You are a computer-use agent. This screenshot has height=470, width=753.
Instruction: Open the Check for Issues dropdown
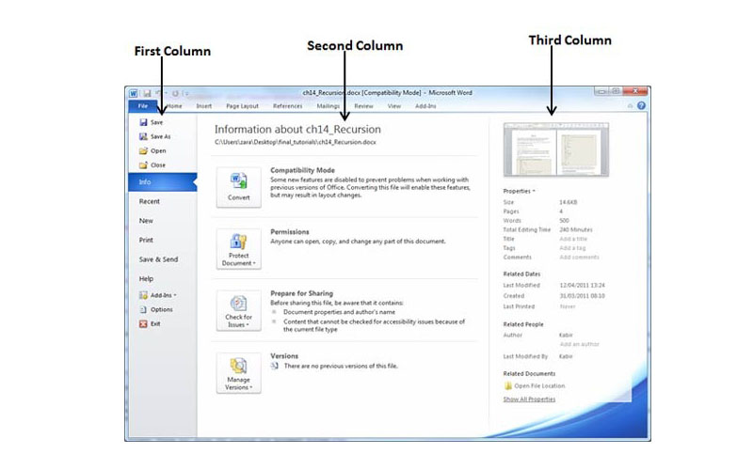[x=239, y=310]
